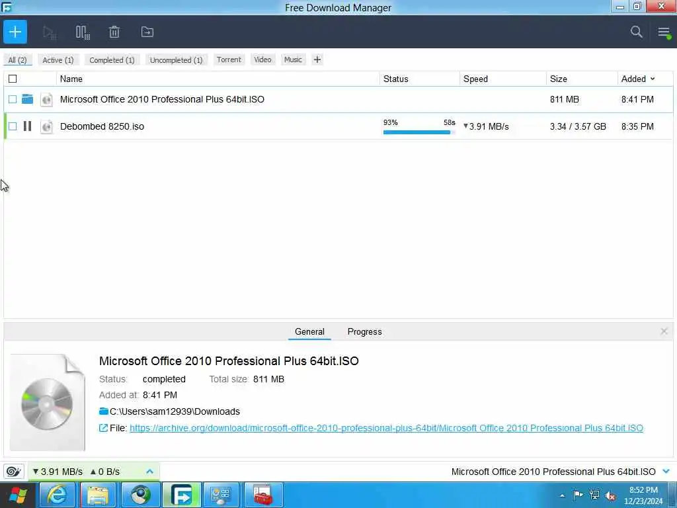This screenshot has height=508, width=677.
Task: Click disc file icon of Debombed 8250.iso row
Action: click(x=47, y=126)
